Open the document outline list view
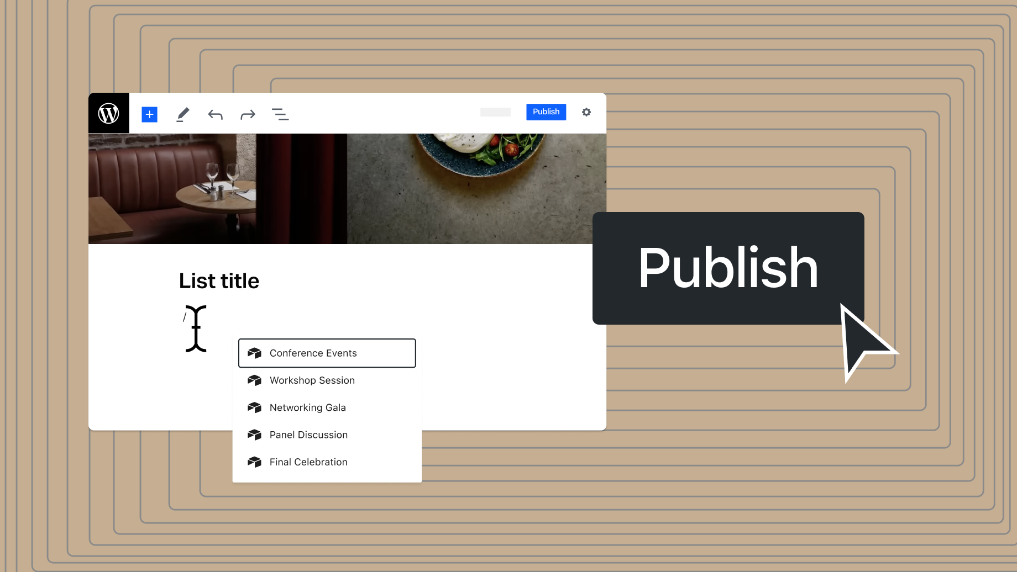 [280, 114]
